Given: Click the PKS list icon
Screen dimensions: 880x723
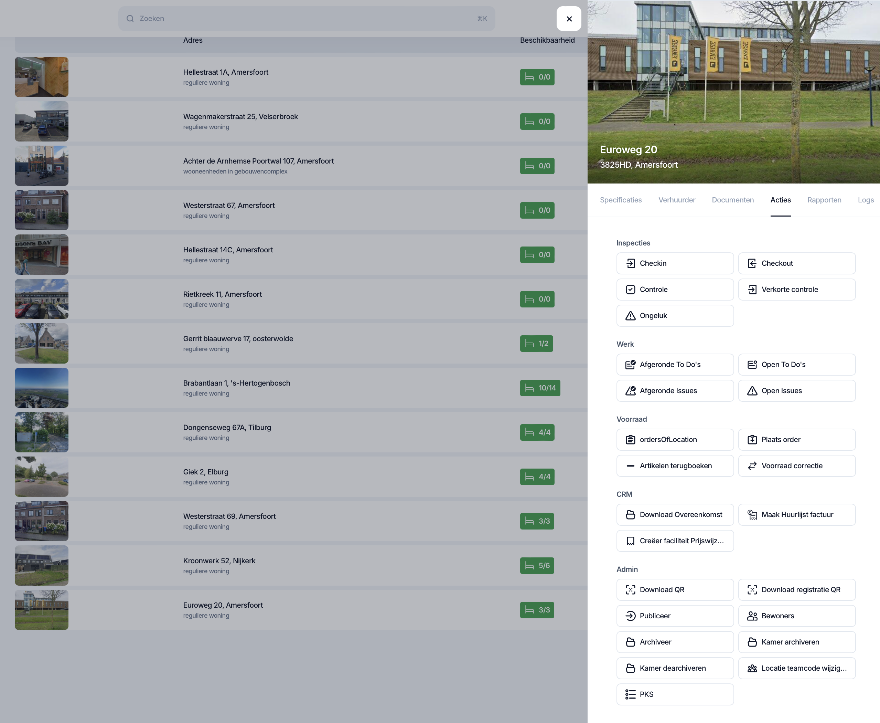Looking at the screenshot, I should (630, 694).
